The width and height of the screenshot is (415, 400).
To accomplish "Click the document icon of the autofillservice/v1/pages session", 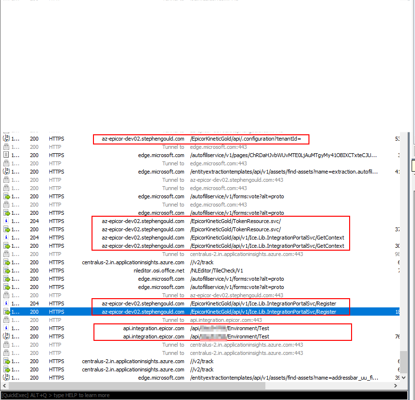I will [x=6, y=155].
